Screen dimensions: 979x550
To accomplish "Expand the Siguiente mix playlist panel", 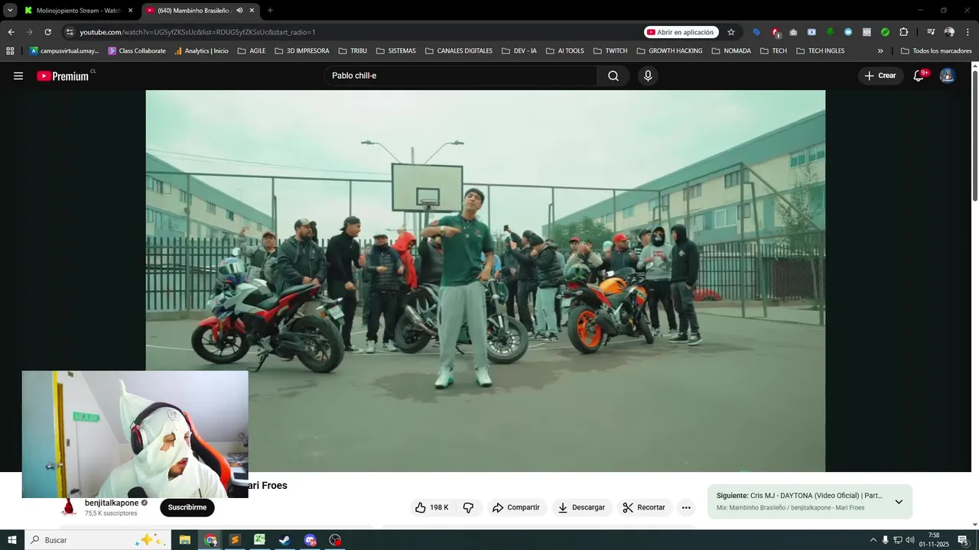I will (x=899, y=502).
